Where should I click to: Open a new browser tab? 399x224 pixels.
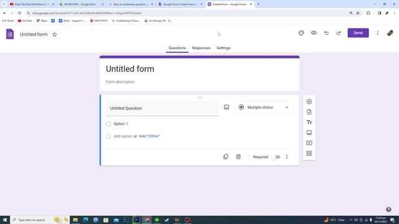pos(258,4)
